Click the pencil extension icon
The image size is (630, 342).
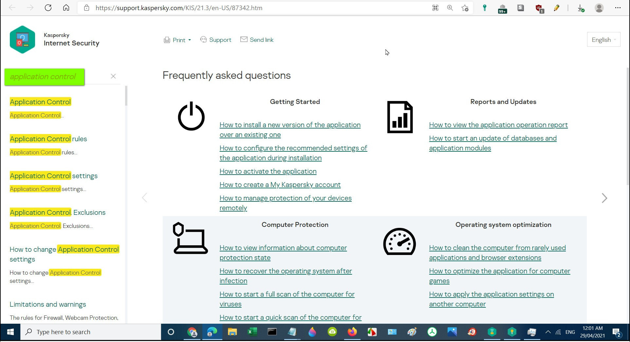click(x=556, y=8)
